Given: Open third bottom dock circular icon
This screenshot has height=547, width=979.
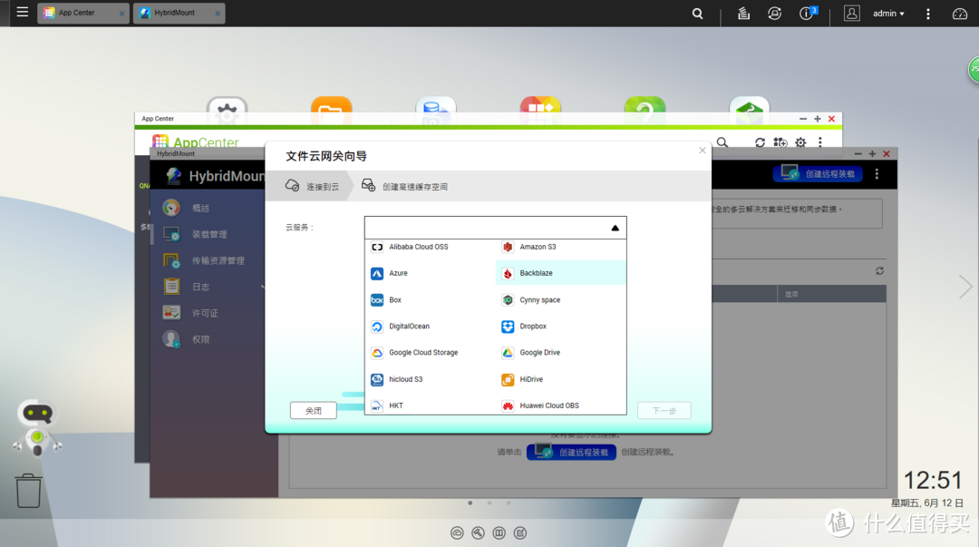Looking at the screenshot, I should (499, 532).
